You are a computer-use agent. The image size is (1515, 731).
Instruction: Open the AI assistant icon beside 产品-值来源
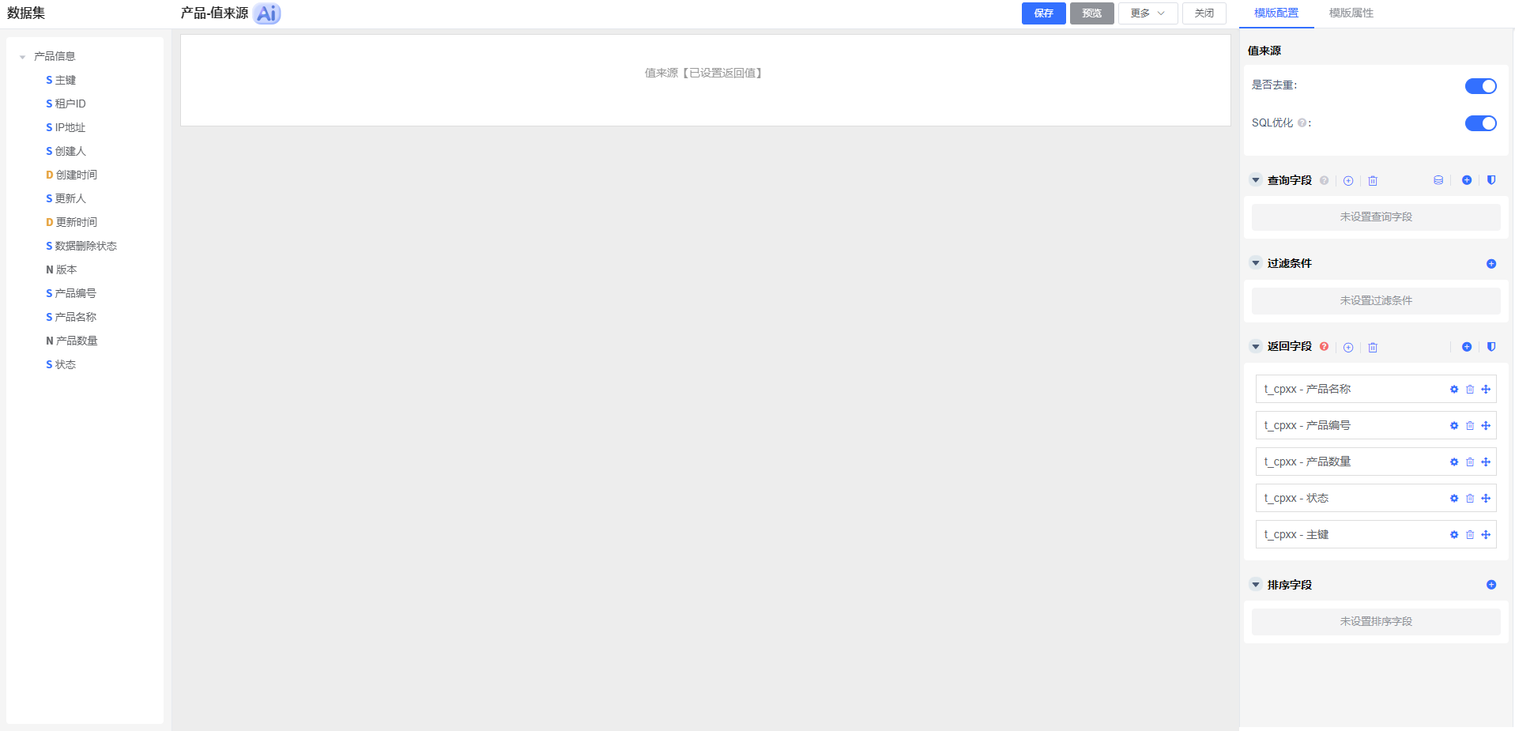pyautogui.click(x=267, y=13)
